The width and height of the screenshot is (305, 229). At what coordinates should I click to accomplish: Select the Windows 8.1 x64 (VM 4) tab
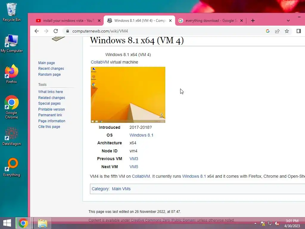139,21
